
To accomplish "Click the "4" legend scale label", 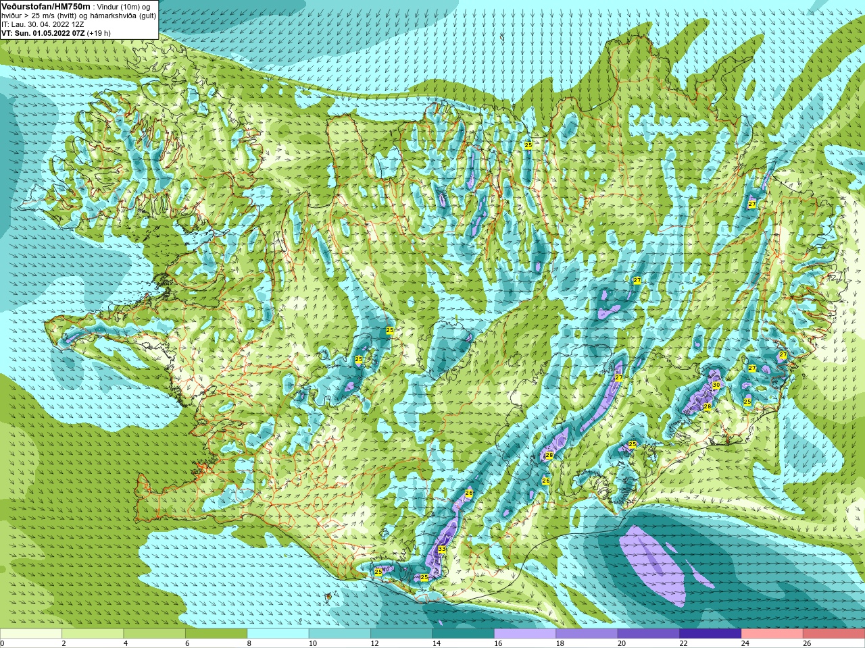I will pos(126,643).
